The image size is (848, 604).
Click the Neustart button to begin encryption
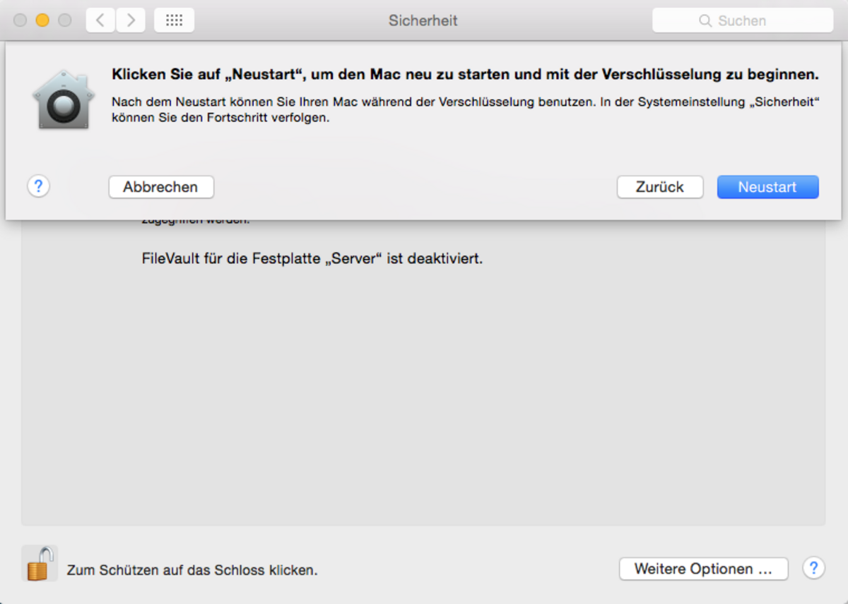[x=767, y=187]
